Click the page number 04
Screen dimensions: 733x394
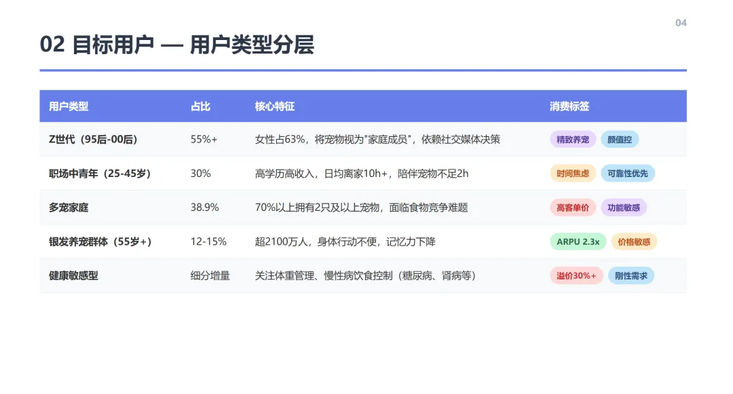click(x=681, y=23)
